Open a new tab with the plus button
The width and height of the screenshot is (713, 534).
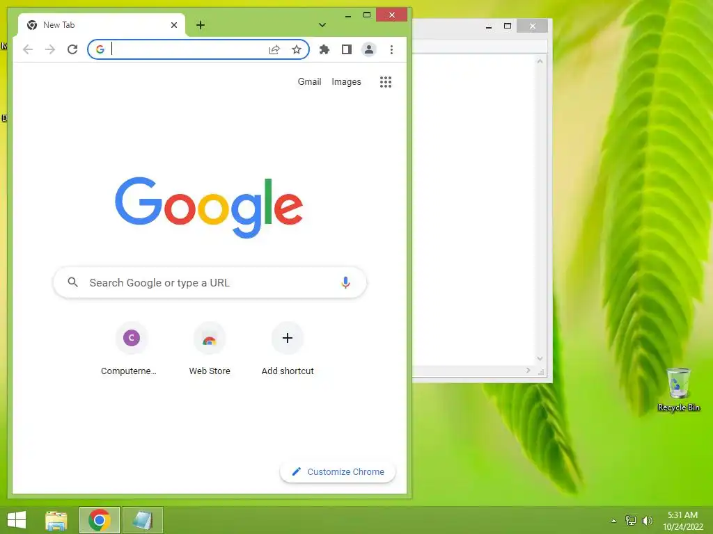click(x=201, y=25)
